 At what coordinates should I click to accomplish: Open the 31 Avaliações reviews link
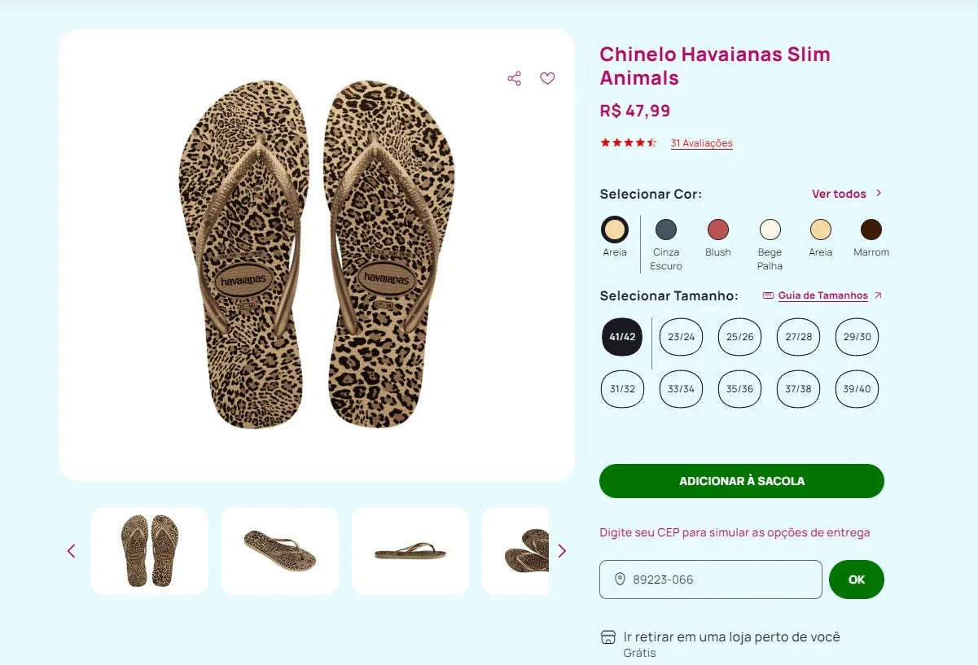(701, 143)
